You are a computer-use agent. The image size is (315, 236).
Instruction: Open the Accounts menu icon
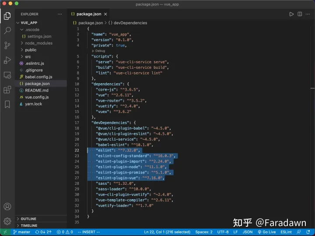coord(7,207)
